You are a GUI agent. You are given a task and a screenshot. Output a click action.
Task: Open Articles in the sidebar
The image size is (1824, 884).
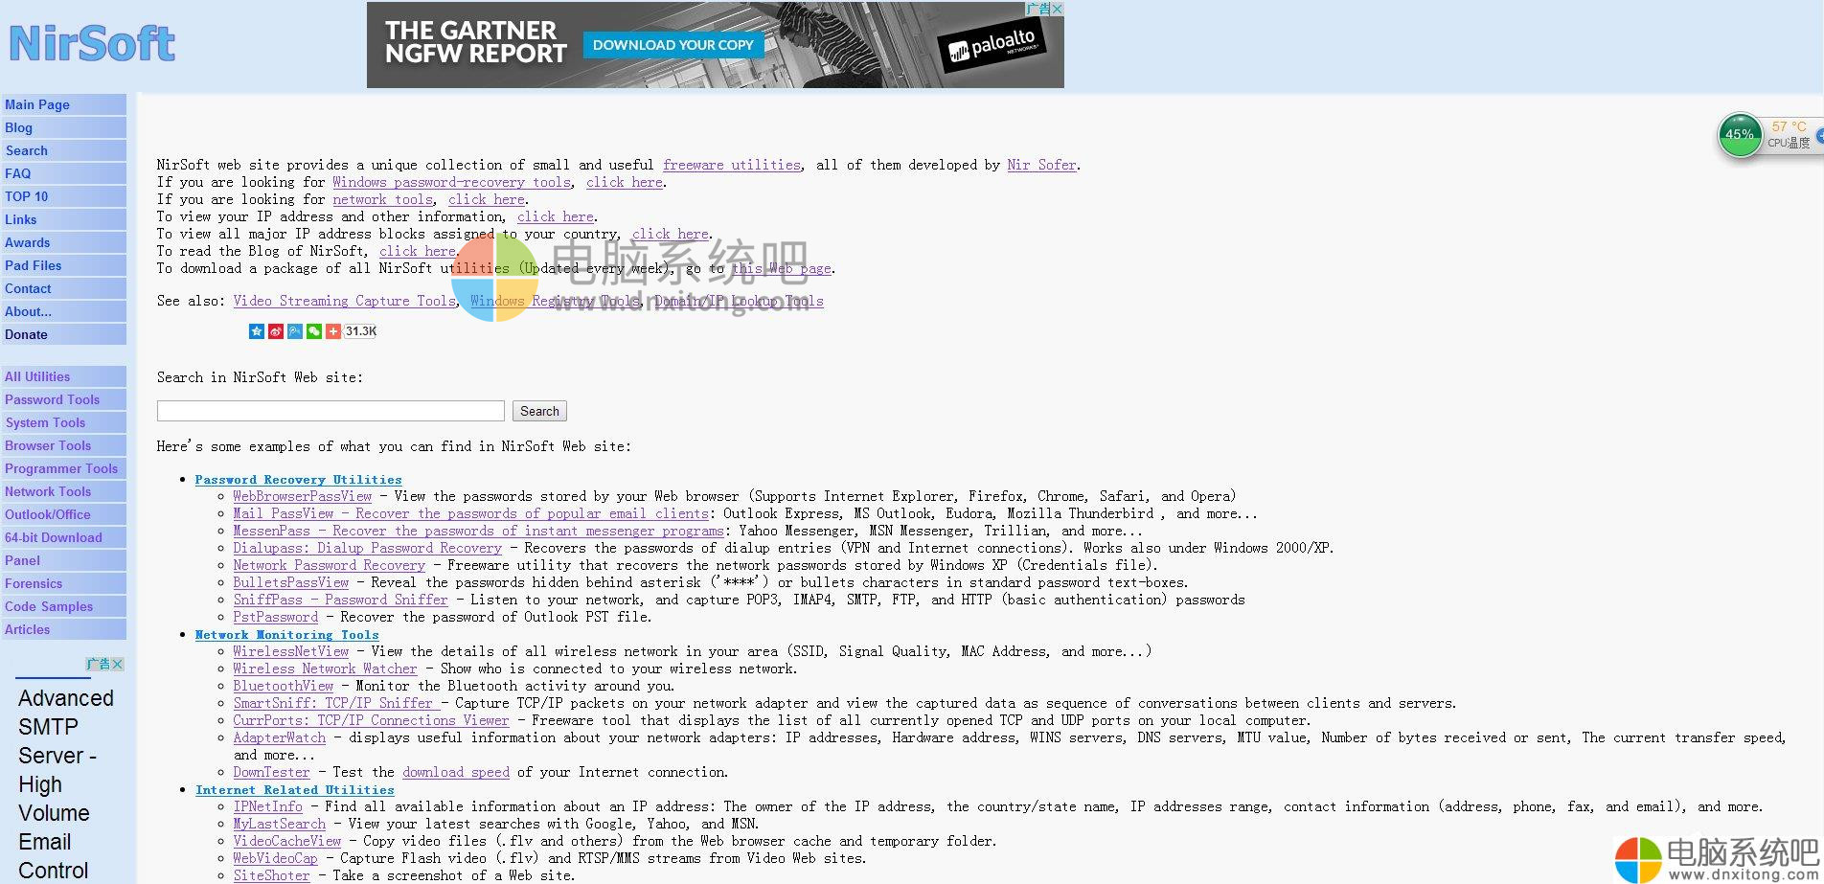(x=63, y=629)
